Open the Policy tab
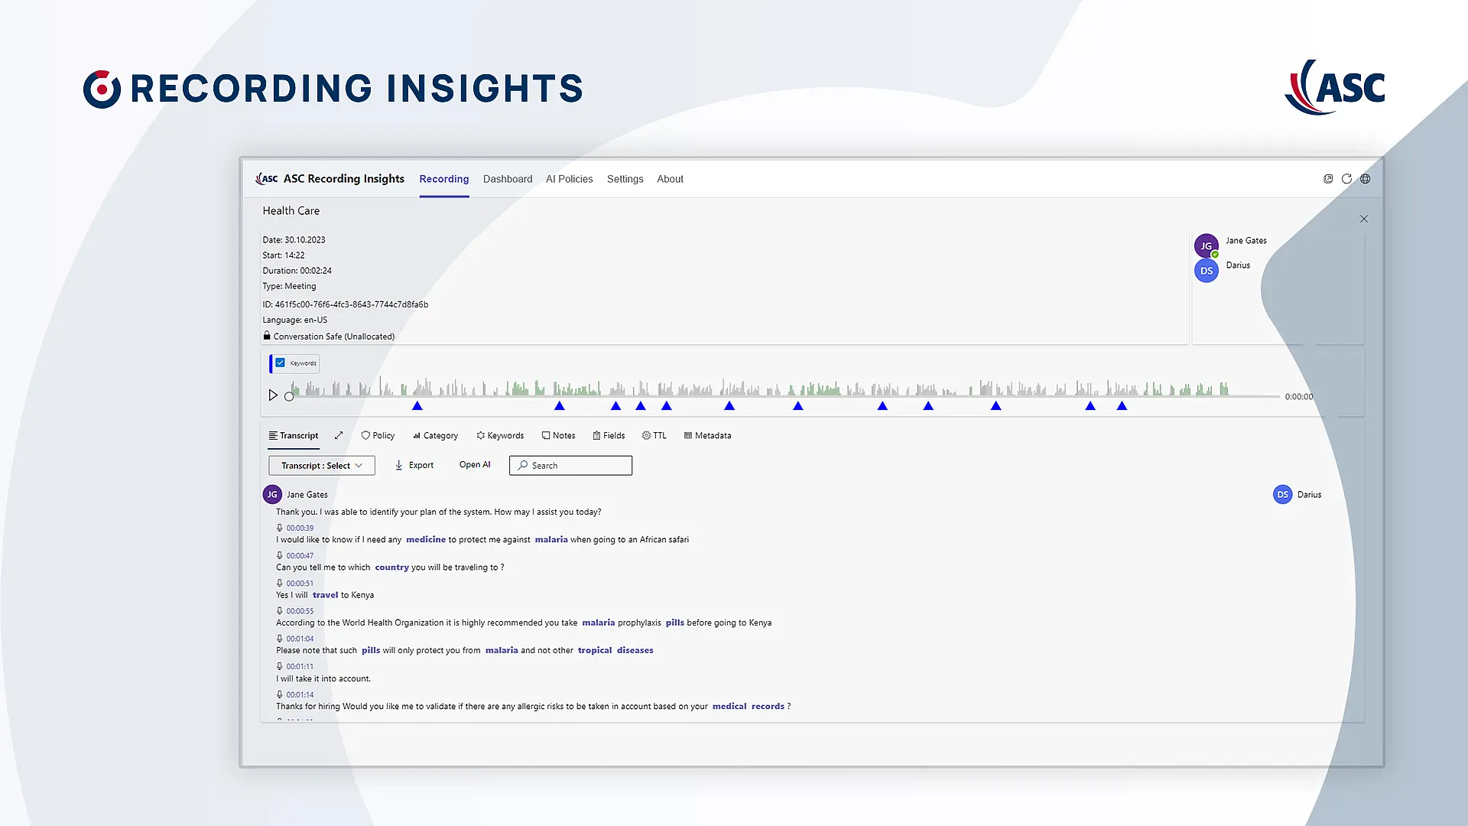The height and width of the screenshot is (826, 1468). pos(378,435)
